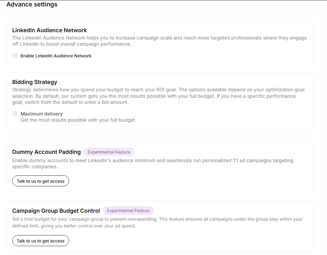Click 'Talk to us' under Dummy Account Padding
The width and height of the screenshot is (327, 255).
click(x=41, y=181)
